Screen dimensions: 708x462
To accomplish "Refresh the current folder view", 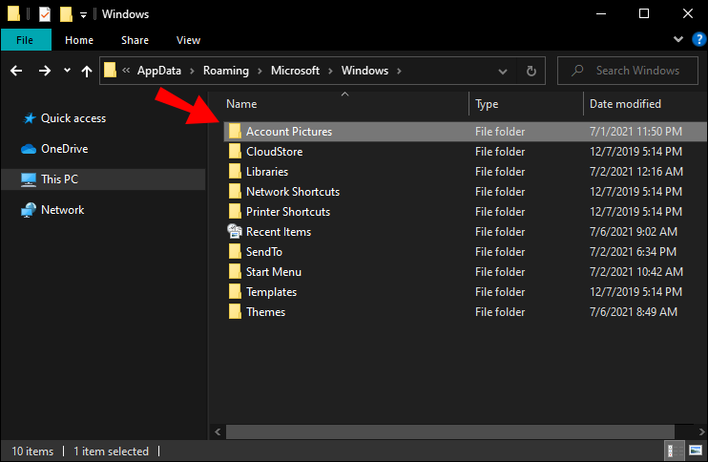I will [531, 71].
